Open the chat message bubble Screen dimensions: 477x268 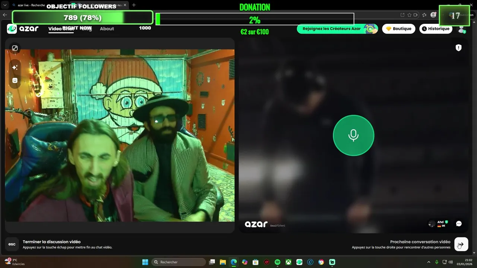pyautogui.click(x=459, y=224)
